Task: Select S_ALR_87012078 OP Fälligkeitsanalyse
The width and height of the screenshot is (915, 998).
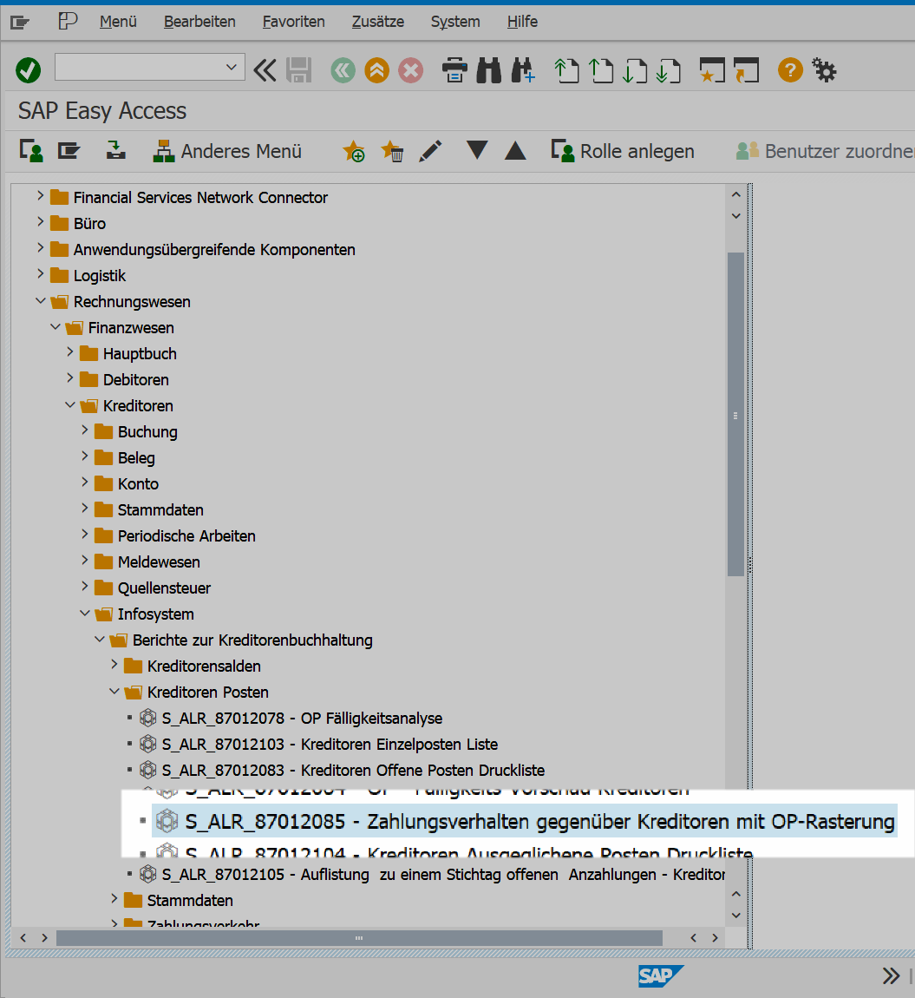Action: point(302,718)
